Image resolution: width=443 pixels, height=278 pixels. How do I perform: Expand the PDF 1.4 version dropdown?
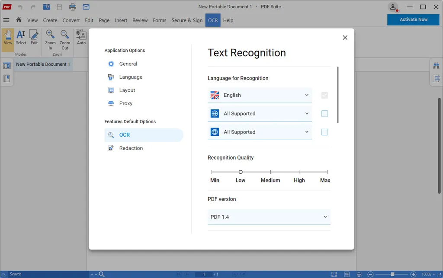click(x=269, y=217)
